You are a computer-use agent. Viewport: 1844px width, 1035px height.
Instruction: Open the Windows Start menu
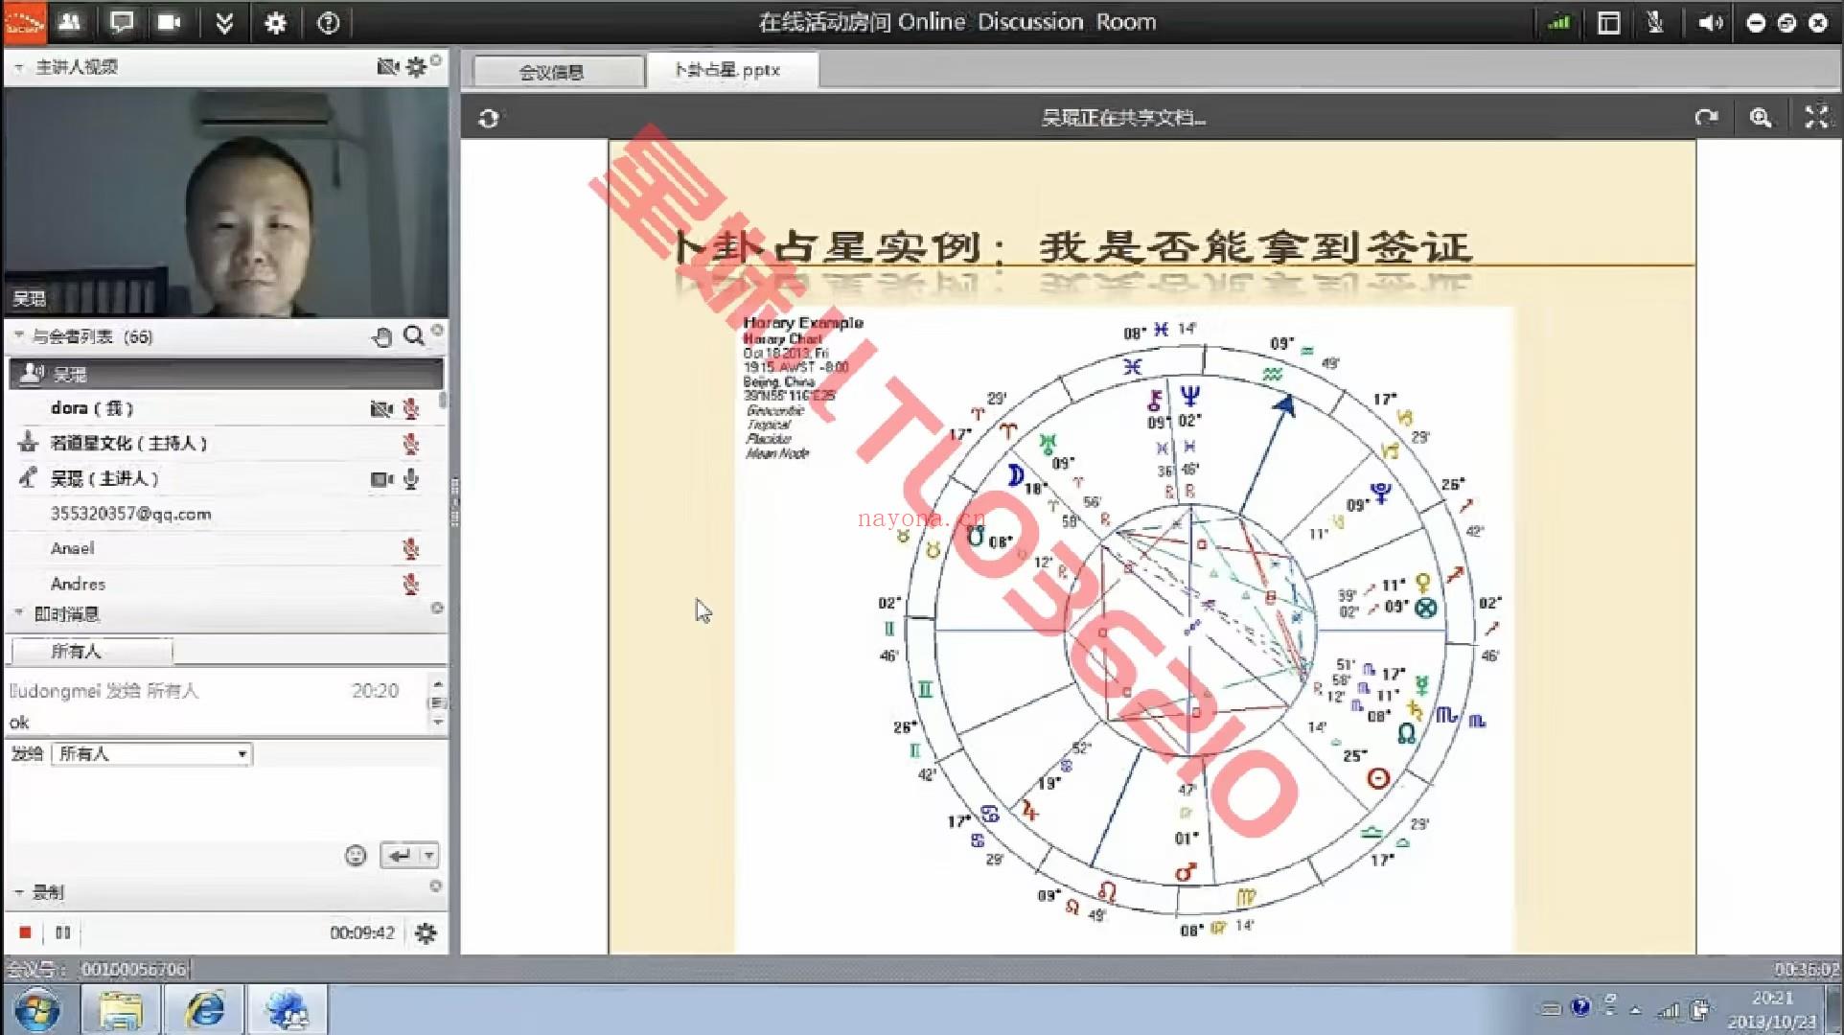click(36, 1010)
